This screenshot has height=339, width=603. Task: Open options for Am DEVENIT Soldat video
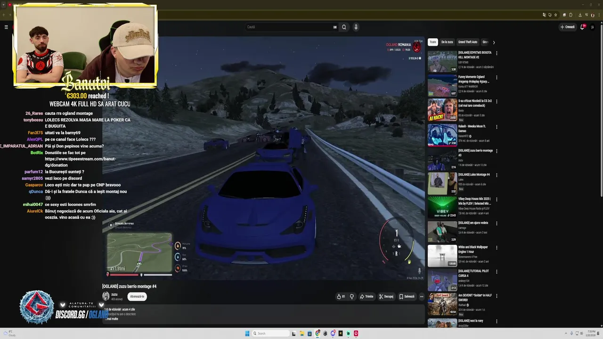[x=497, y=296]
